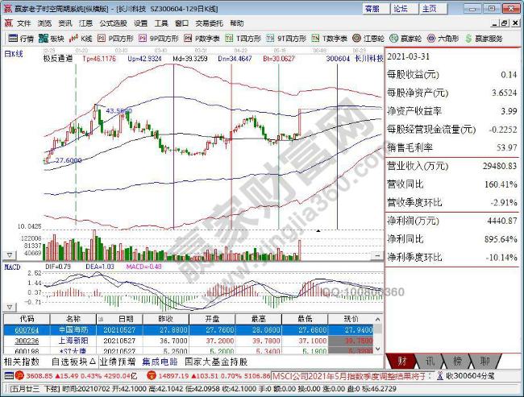
Task: Open the 六角形 hexagon tool
Action: coord(443,39)
